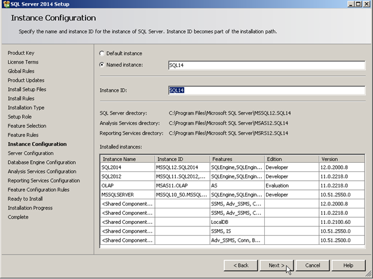Click the Install Setup Files step

[x=27, y=89]
